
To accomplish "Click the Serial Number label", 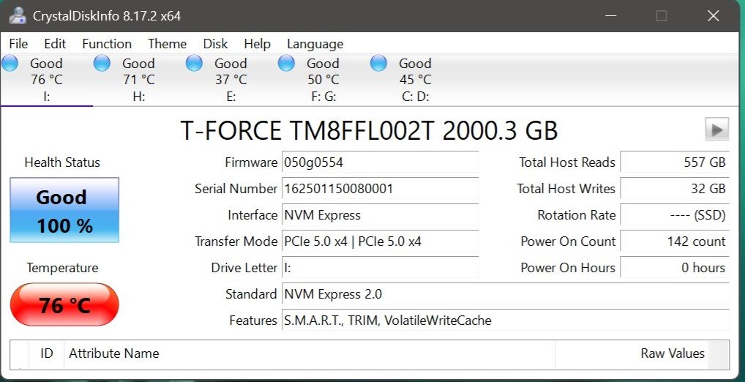I will [x=236, y=189].
